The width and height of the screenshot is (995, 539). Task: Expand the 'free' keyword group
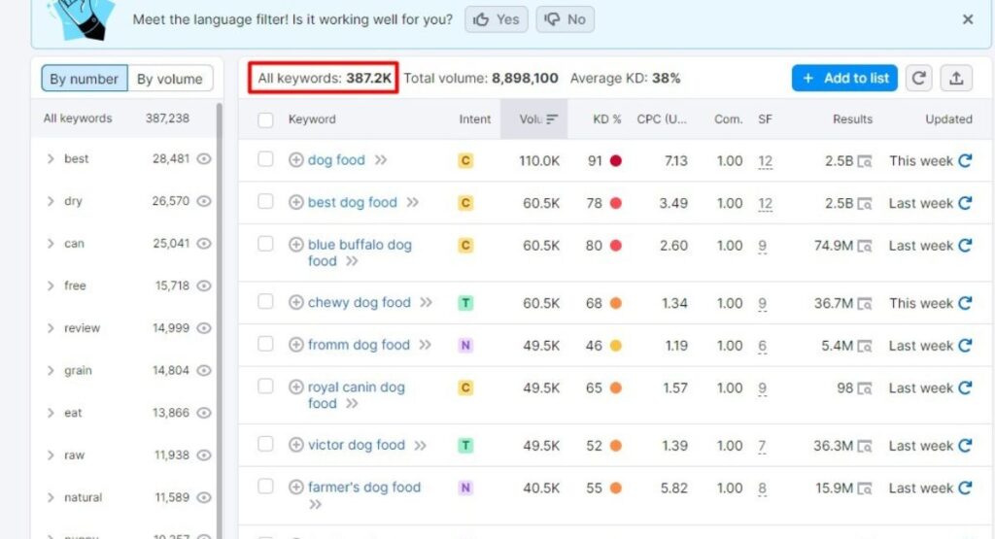click(51, 286)
